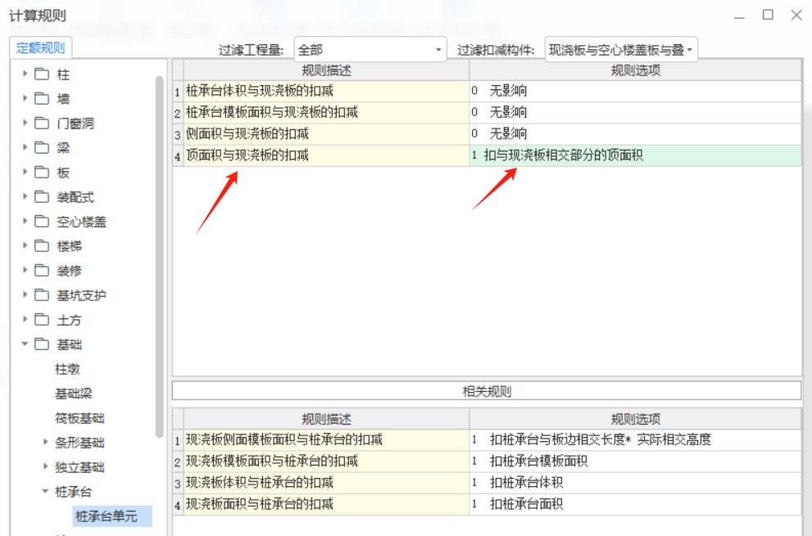
Task: Select rule 侧面积与现浇板的扣减
Action: (x=326, y=134)
